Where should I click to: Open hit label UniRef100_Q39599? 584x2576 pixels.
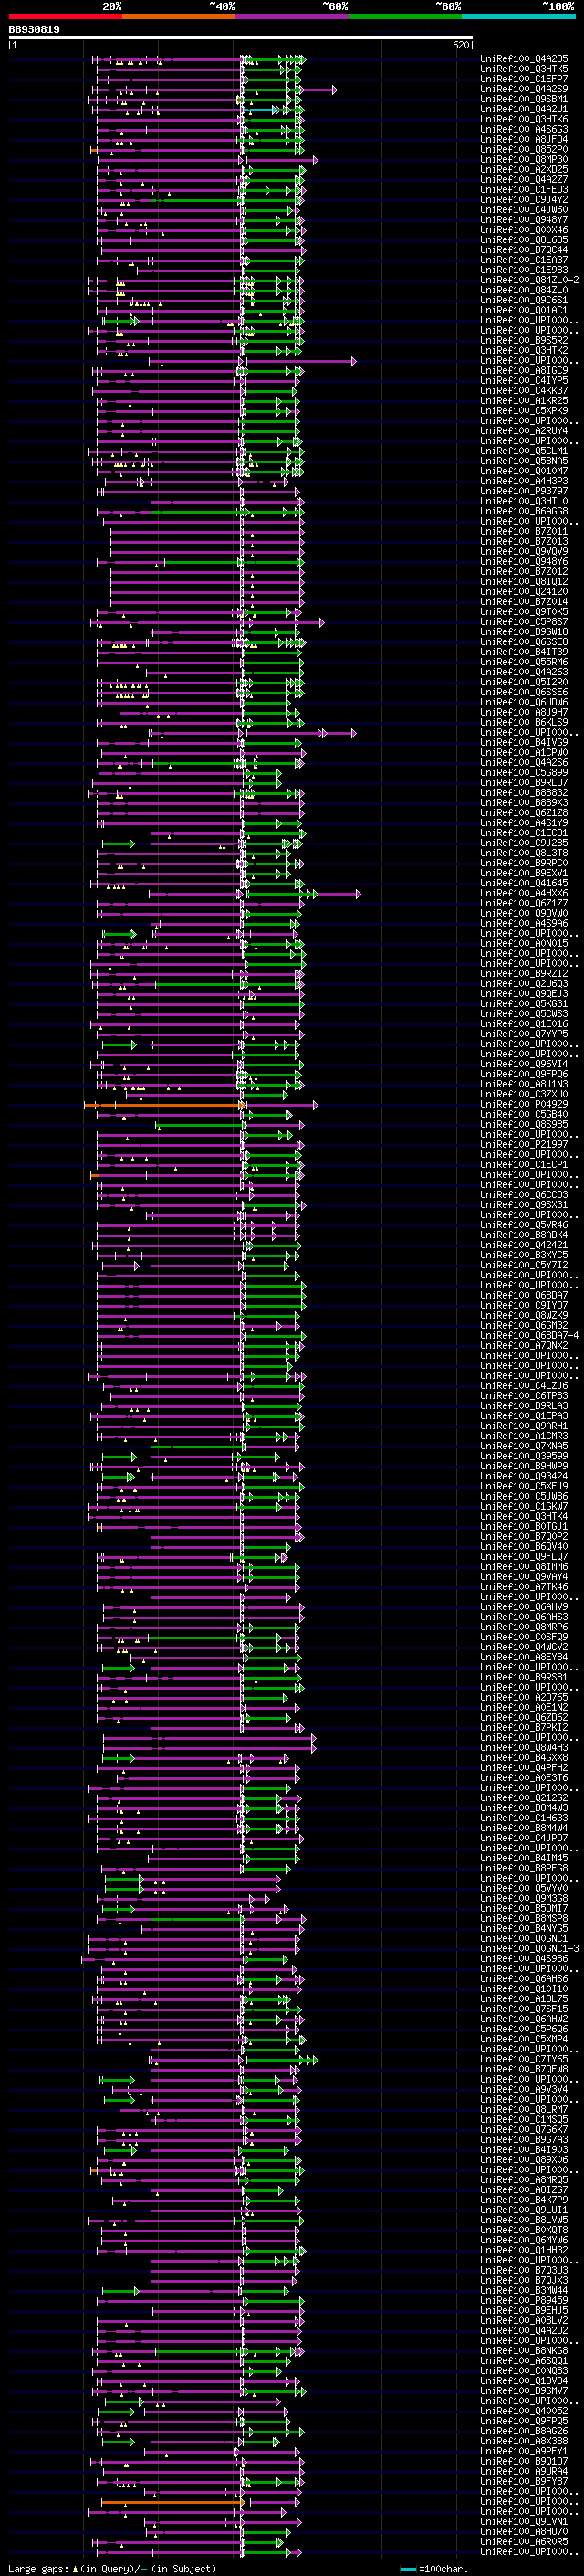(524, 1456)
